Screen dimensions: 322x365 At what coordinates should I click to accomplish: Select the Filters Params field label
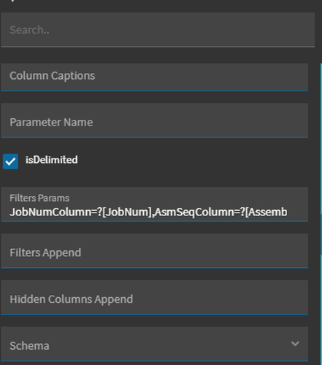pyautogui.click(x=39, y=198)
